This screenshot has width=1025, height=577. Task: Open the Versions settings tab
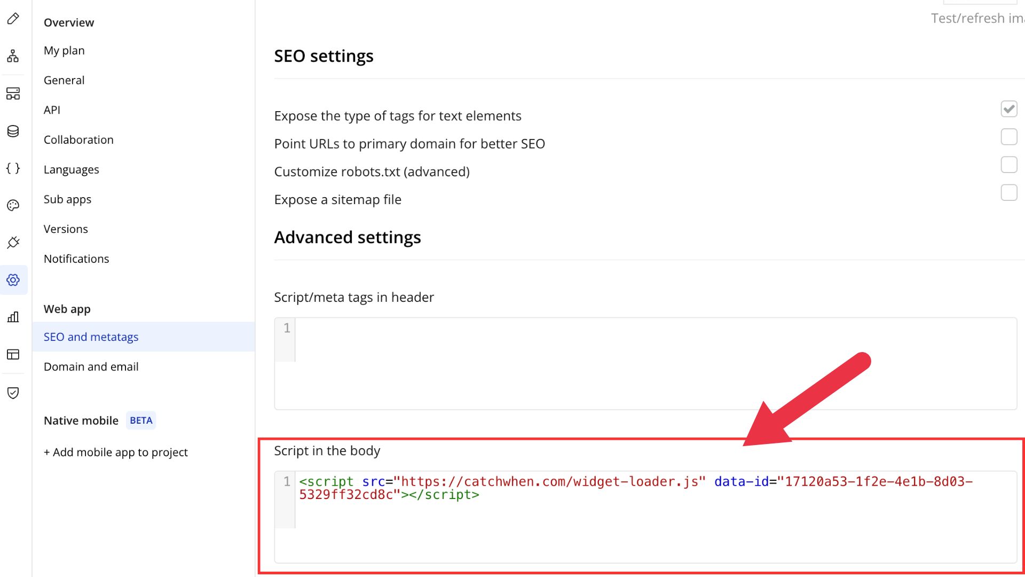66,229
